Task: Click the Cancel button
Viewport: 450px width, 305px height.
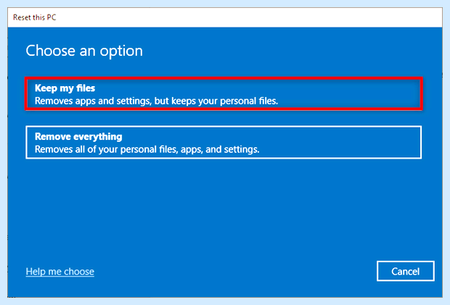Action: 405,271
